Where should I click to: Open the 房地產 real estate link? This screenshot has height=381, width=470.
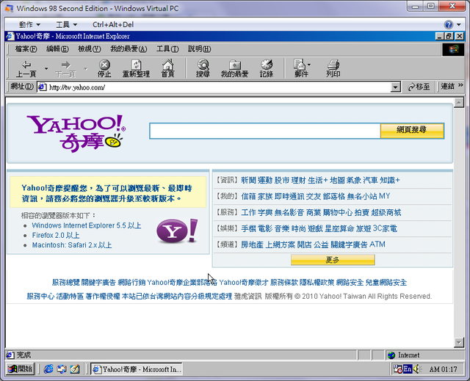pos(252,244)
